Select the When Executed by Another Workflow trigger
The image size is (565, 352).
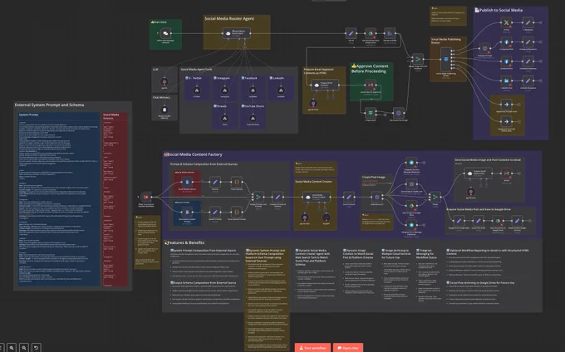point(146,197)
